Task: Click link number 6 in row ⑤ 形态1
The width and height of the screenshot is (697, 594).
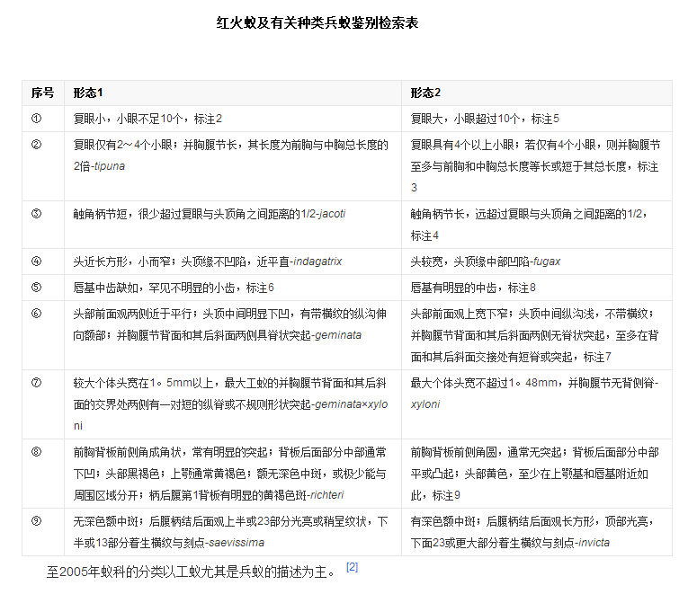Action: tap(270, 288)
